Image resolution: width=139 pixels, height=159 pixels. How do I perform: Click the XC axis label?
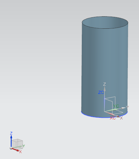tap(112, 118)
